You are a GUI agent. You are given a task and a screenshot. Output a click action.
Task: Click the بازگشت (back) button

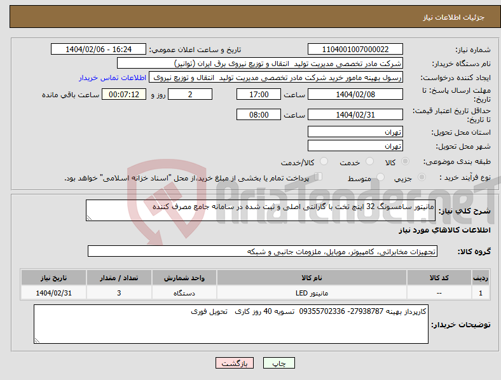click(x=235, y=363)
